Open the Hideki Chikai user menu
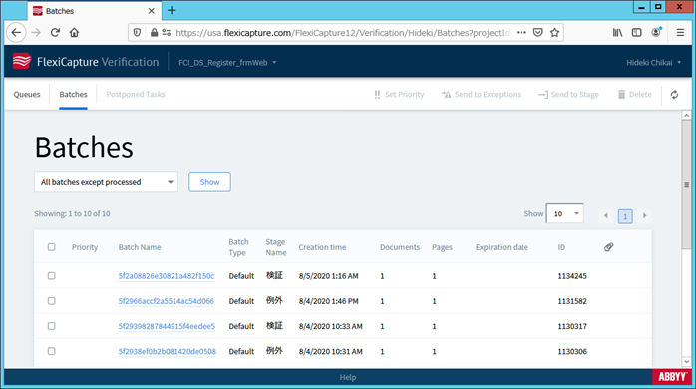 (653, 63)
